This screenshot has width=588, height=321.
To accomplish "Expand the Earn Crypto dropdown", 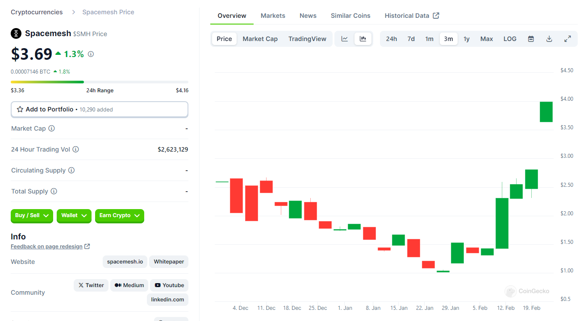I will click(120, 216).
